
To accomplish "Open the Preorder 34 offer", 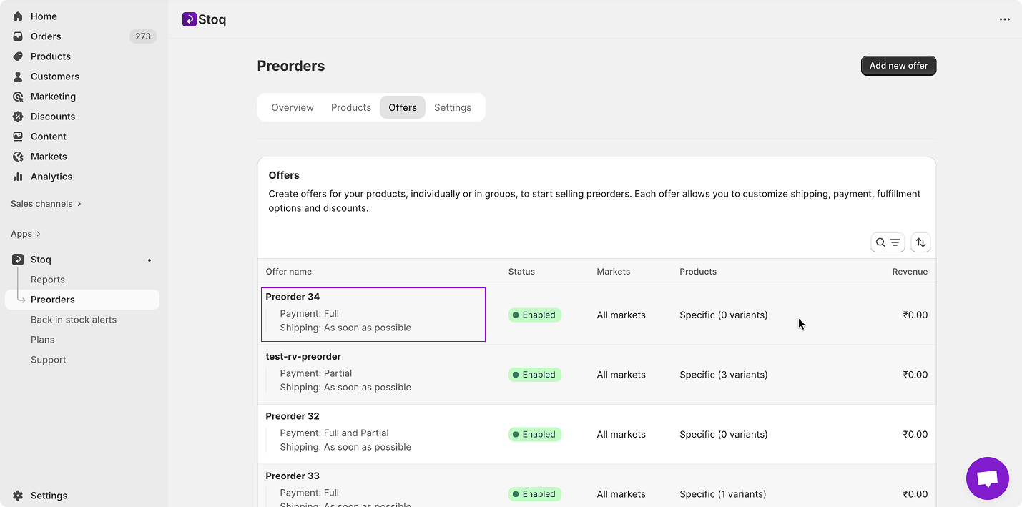I will coord(293,297).
